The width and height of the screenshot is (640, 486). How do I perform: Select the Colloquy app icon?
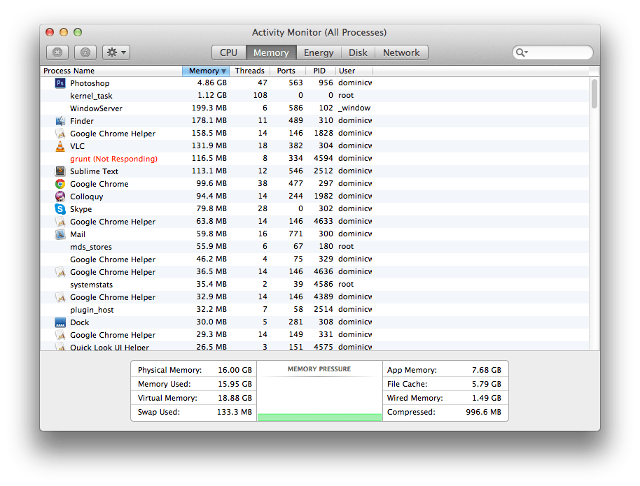(60, 196)
